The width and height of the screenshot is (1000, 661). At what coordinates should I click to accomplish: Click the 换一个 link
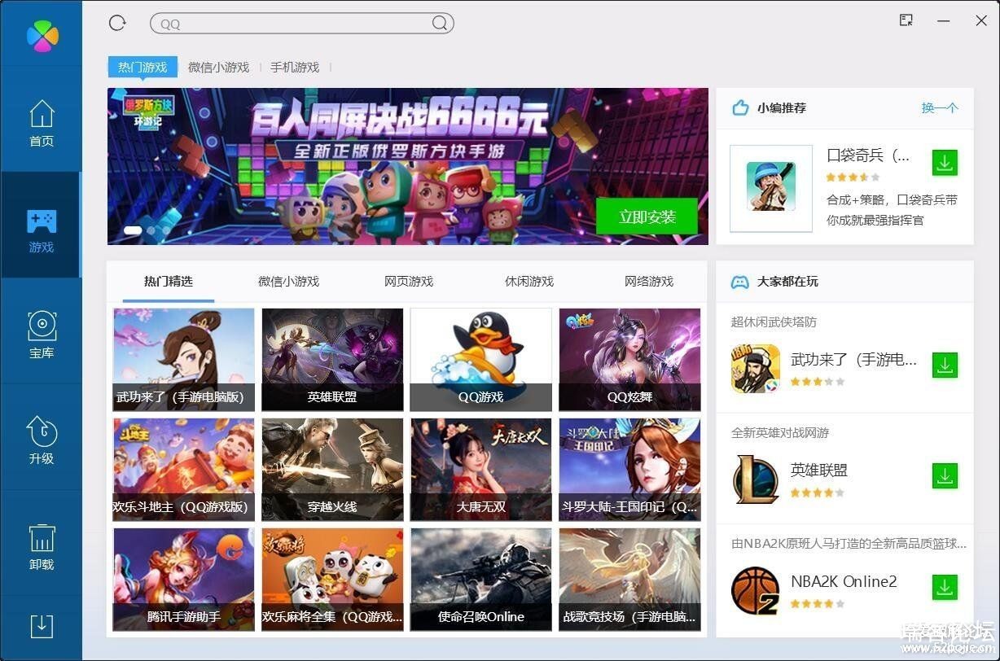[940, 107]
